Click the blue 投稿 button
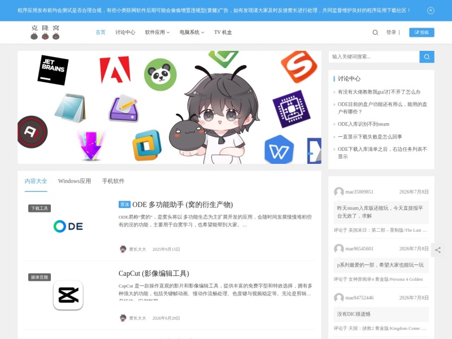The image size is (452, 339). 421,32
